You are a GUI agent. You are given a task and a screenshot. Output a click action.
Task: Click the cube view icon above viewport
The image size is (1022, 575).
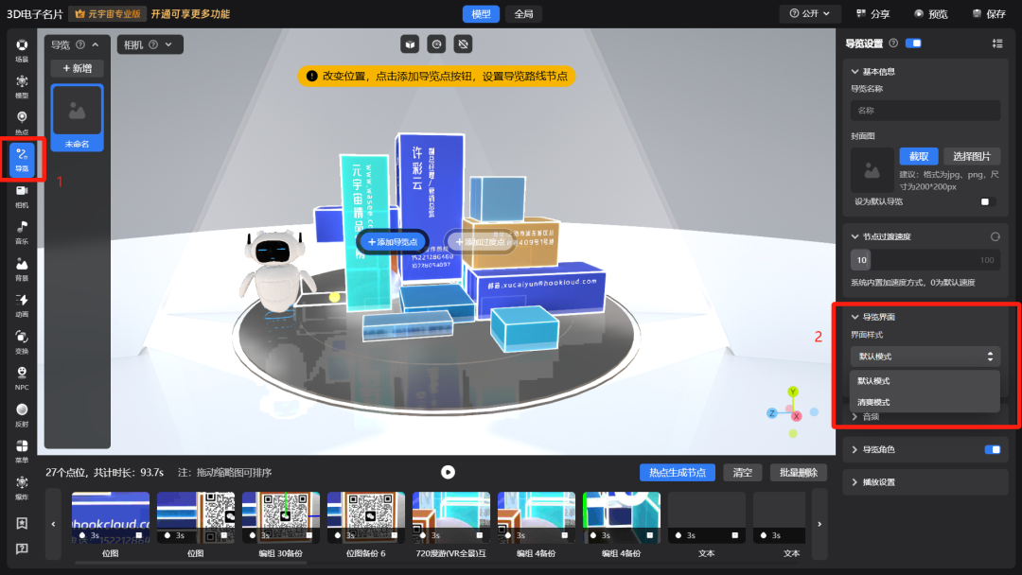(410, 44)
